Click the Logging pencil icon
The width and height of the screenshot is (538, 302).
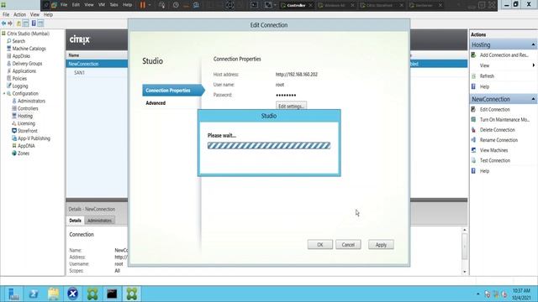pos(9,86)
